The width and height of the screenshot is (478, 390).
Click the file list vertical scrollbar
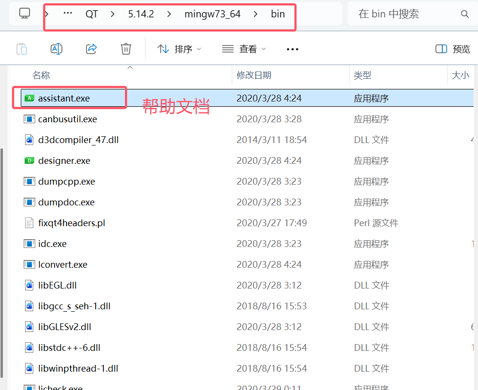(1, 263)
